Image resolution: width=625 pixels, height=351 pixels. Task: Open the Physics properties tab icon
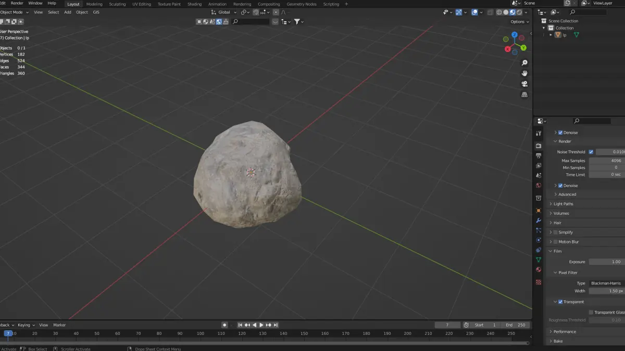click(539, 240)
